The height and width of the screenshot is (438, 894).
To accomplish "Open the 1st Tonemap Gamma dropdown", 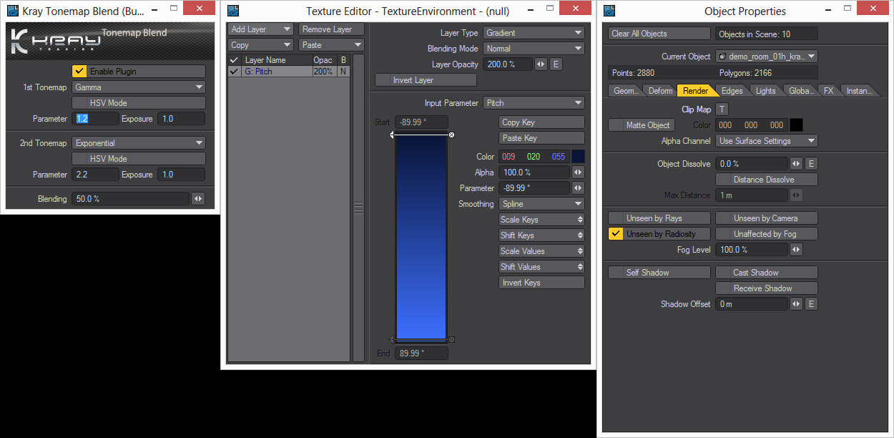I will pos(139,87).
